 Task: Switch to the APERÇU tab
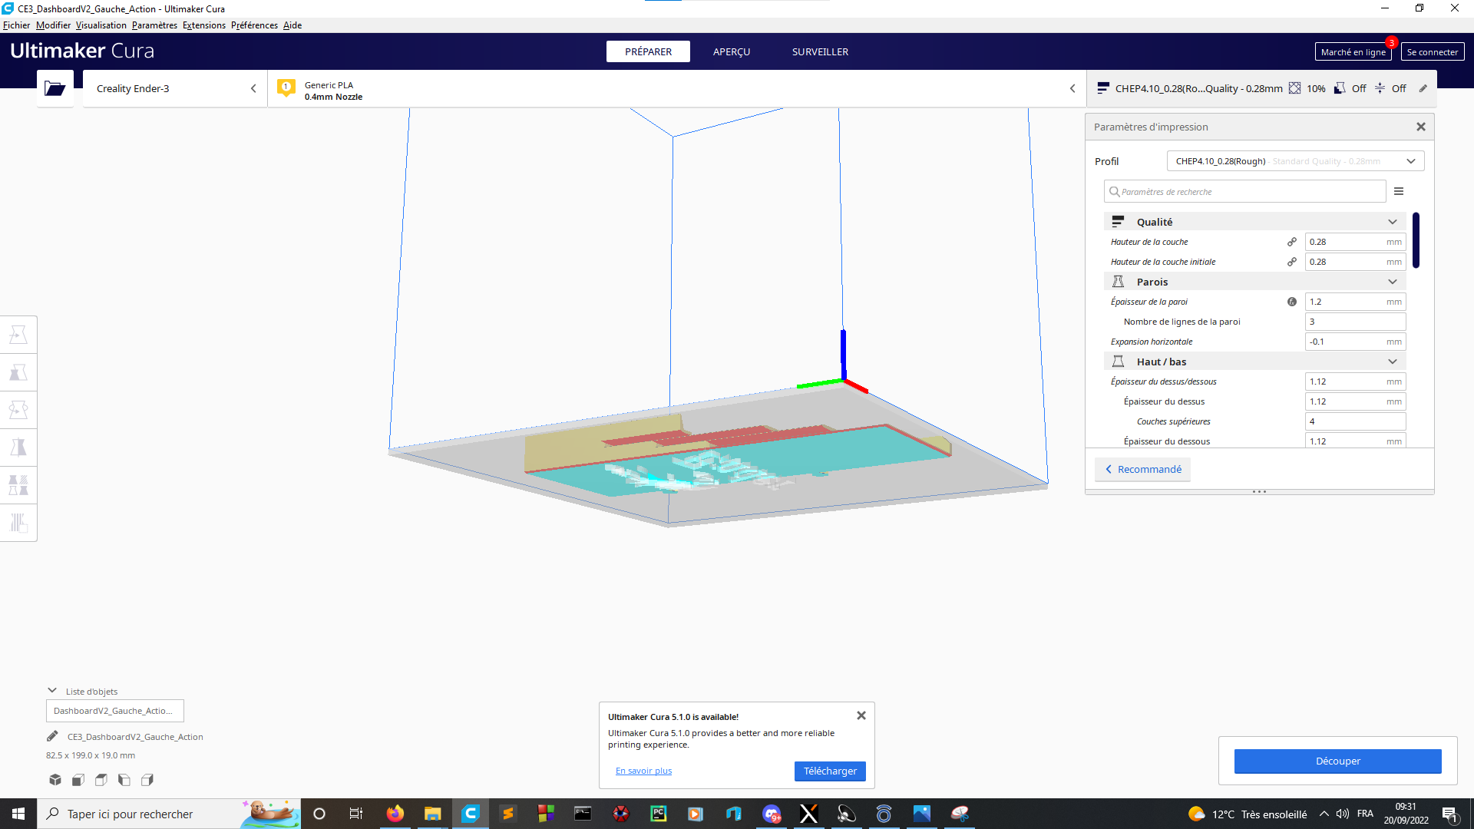click(x=732, y=51)
